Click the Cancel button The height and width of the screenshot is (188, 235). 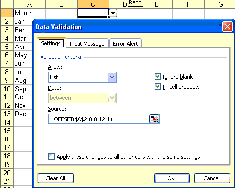(212, 178)
